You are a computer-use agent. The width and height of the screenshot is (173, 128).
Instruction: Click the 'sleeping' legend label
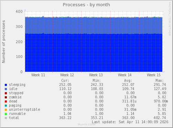pos(17,85)
